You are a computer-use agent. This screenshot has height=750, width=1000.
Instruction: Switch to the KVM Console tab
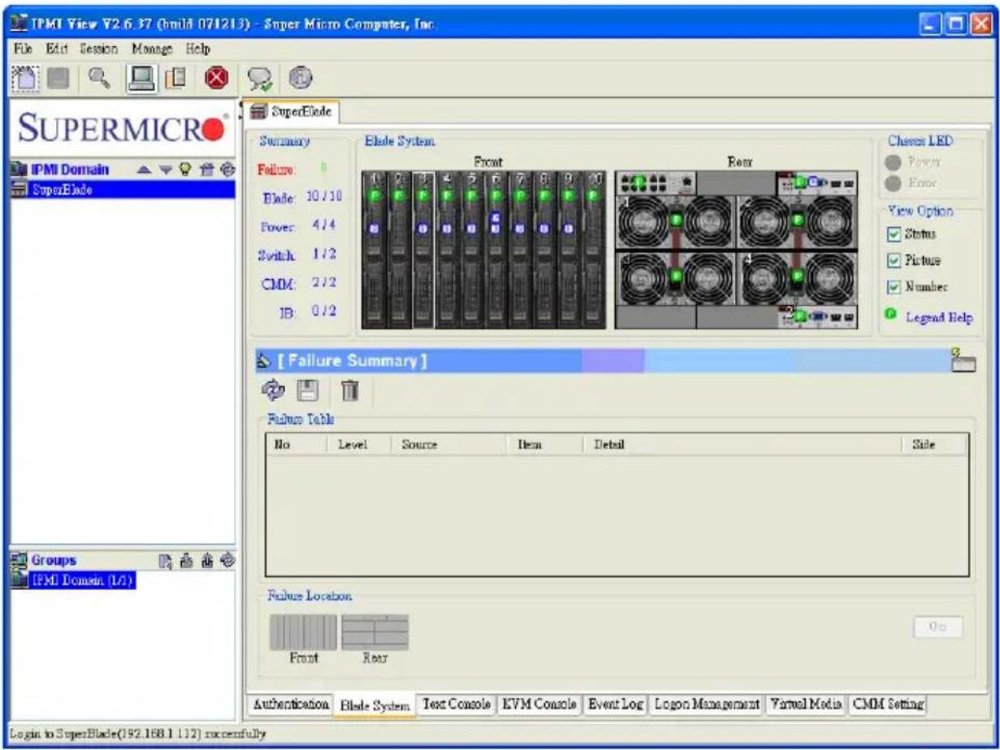[x=539, y=704]
